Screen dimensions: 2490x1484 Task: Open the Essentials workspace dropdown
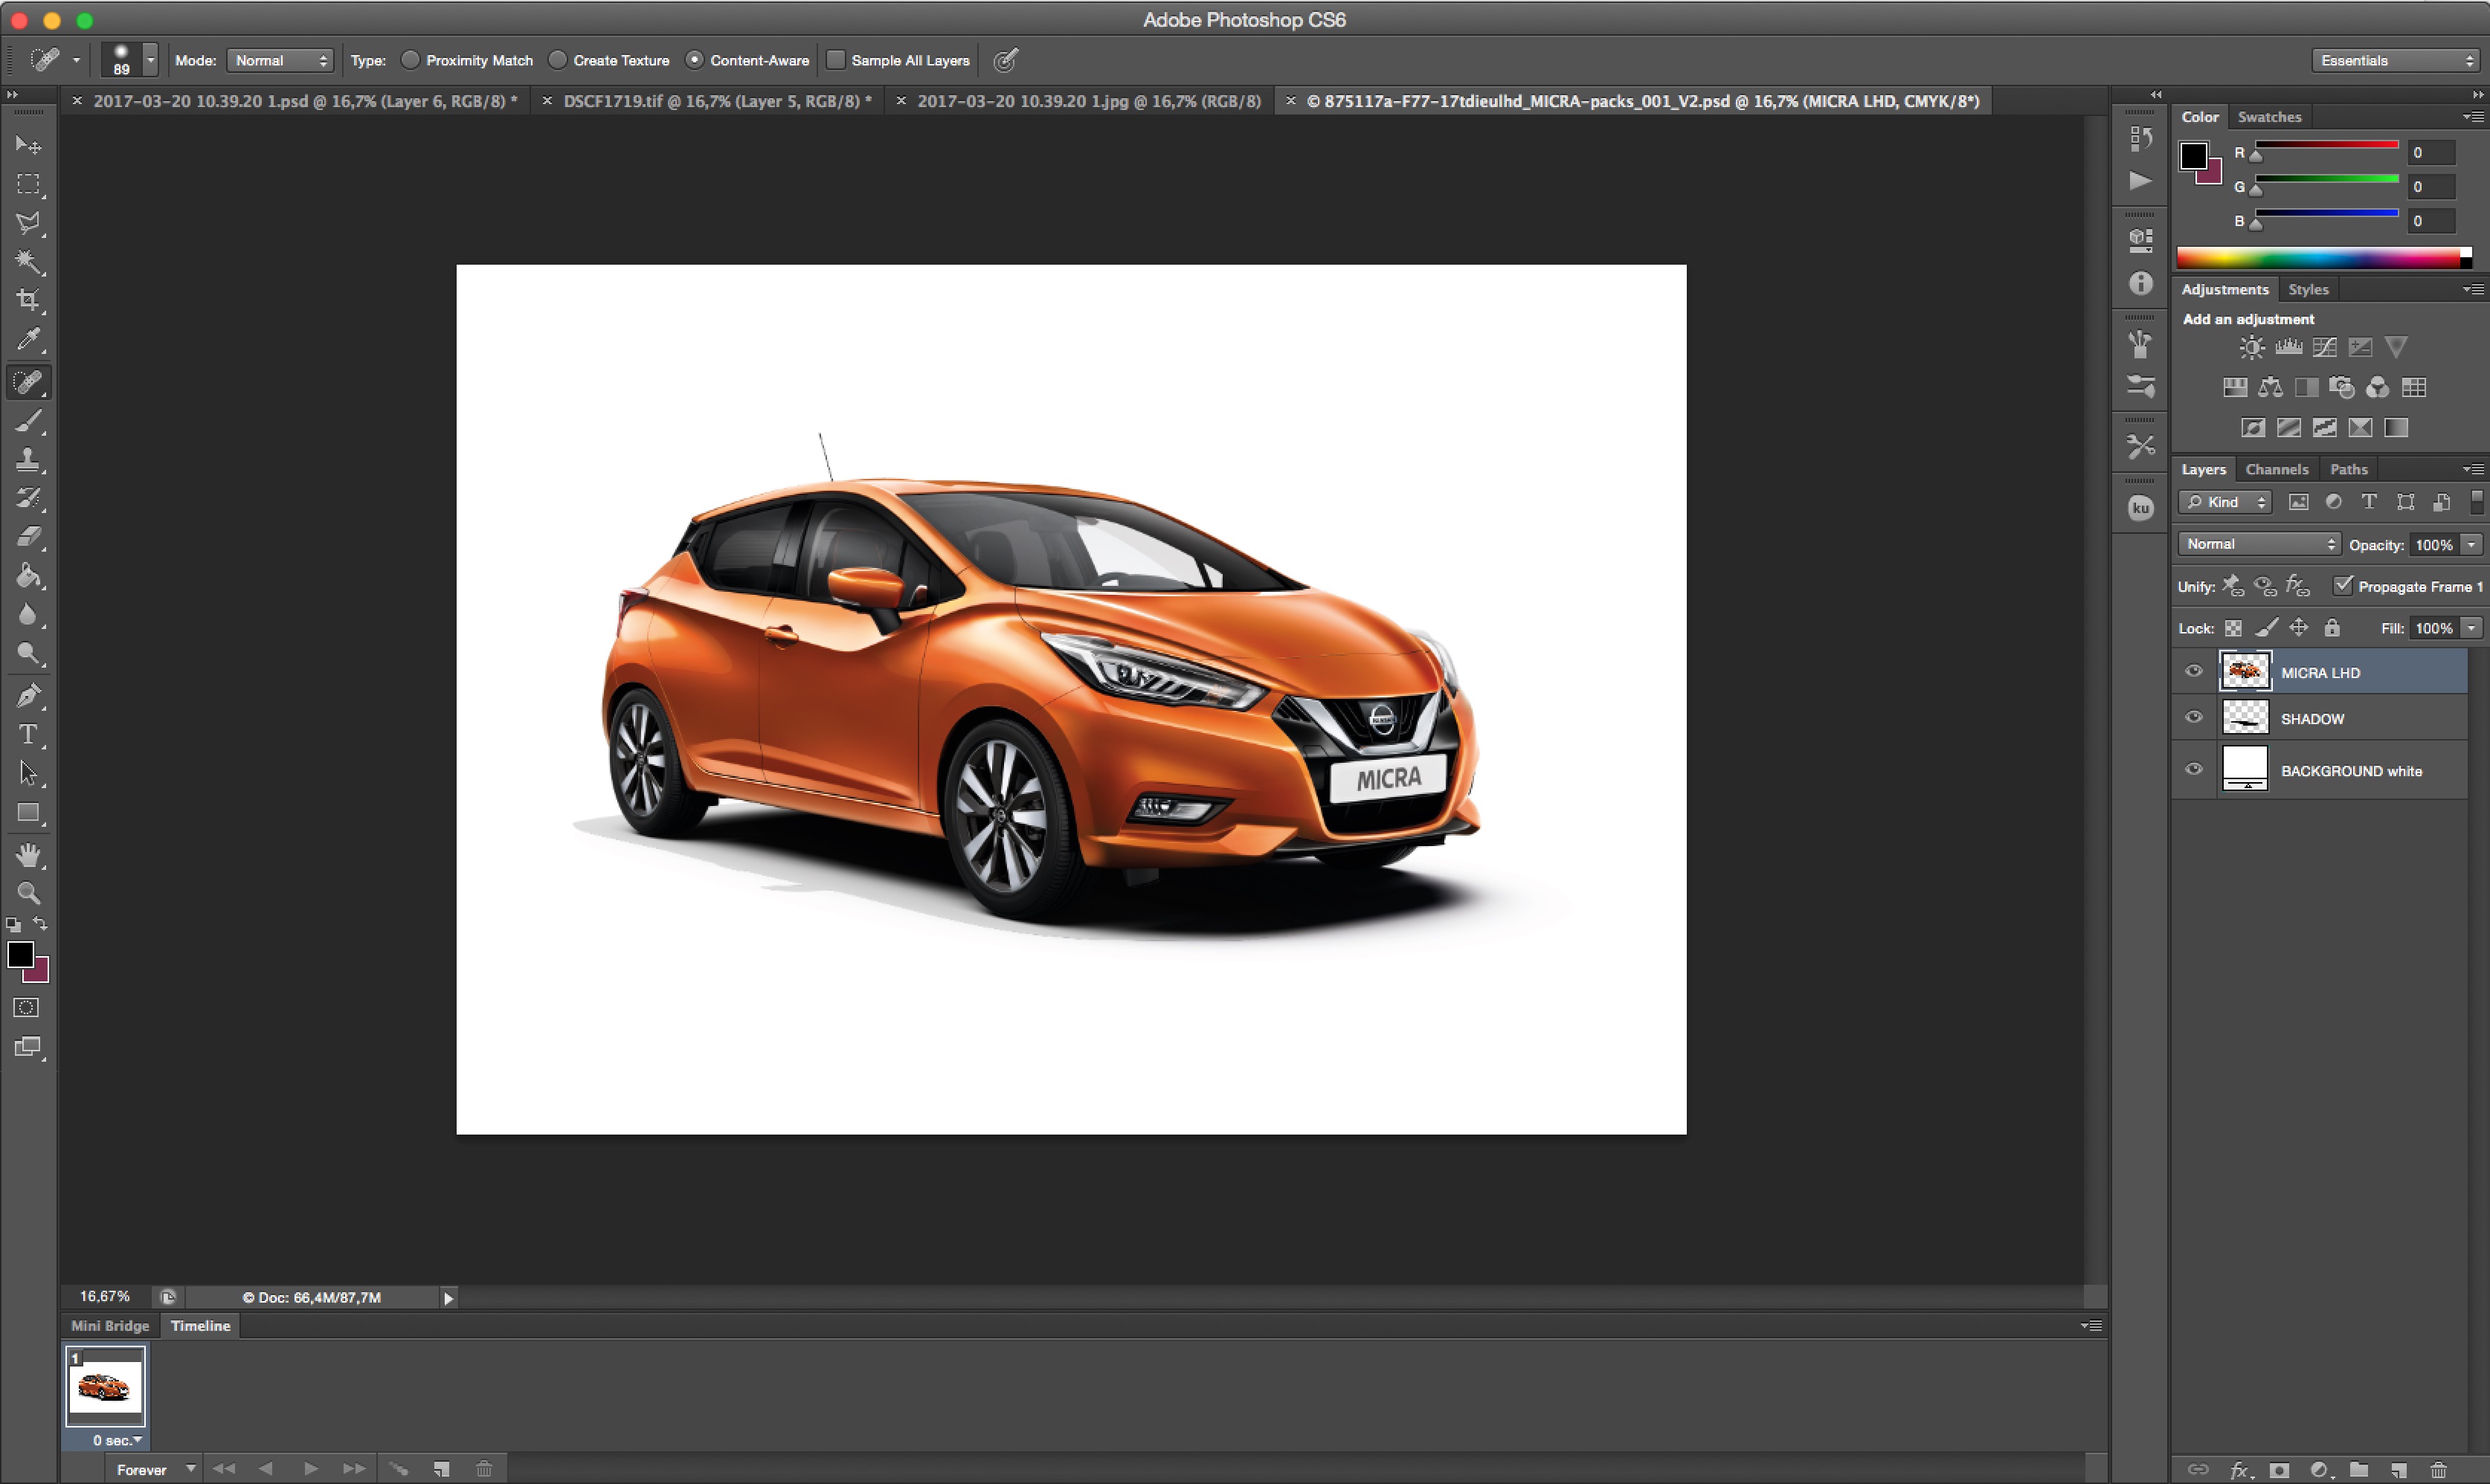pos(2396,61)
